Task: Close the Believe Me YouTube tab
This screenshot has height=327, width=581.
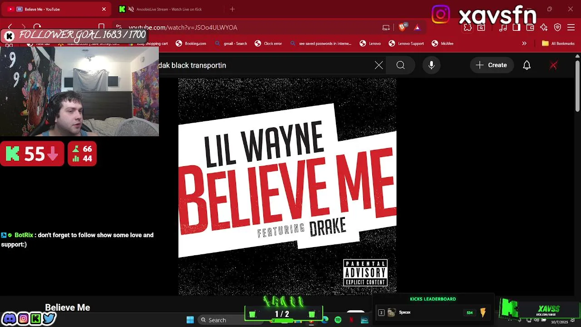Action: tap(104, 9)
